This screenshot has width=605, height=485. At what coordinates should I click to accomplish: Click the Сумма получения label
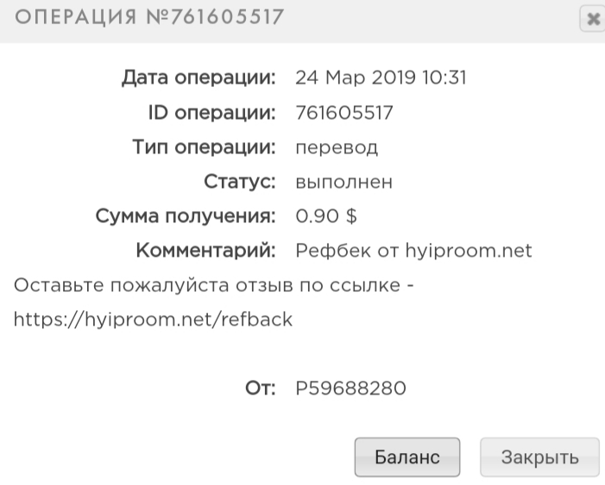pos(186,216)
